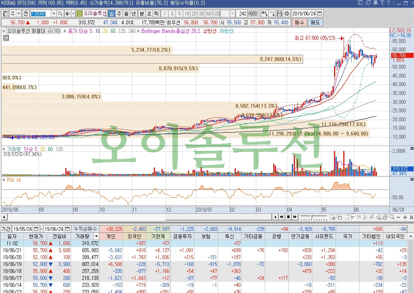The image size is (414, 293).
Task: Select the 틱 (tick) period toggle
Action: click(x=156, y=14)
